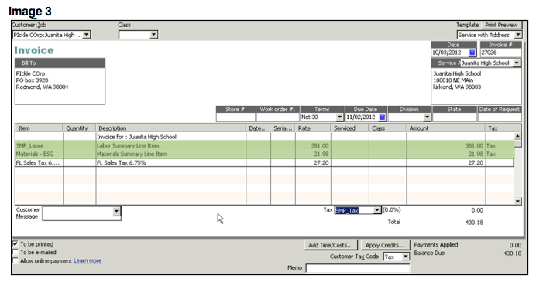Viewport: 536px width, 289px height.
Task: Click the Add Time/Costs button
Action: [331, 245]
